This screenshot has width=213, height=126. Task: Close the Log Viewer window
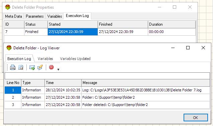[203, 48]
